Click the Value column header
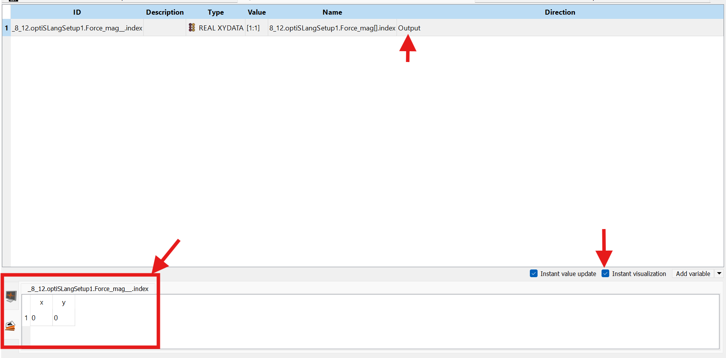 (x=257, y=12)
